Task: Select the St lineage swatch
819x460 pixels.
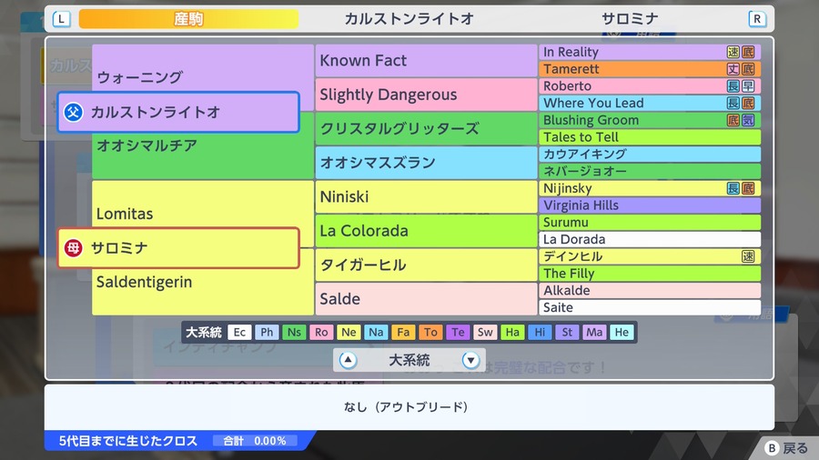Action: (x=567, y=332)
